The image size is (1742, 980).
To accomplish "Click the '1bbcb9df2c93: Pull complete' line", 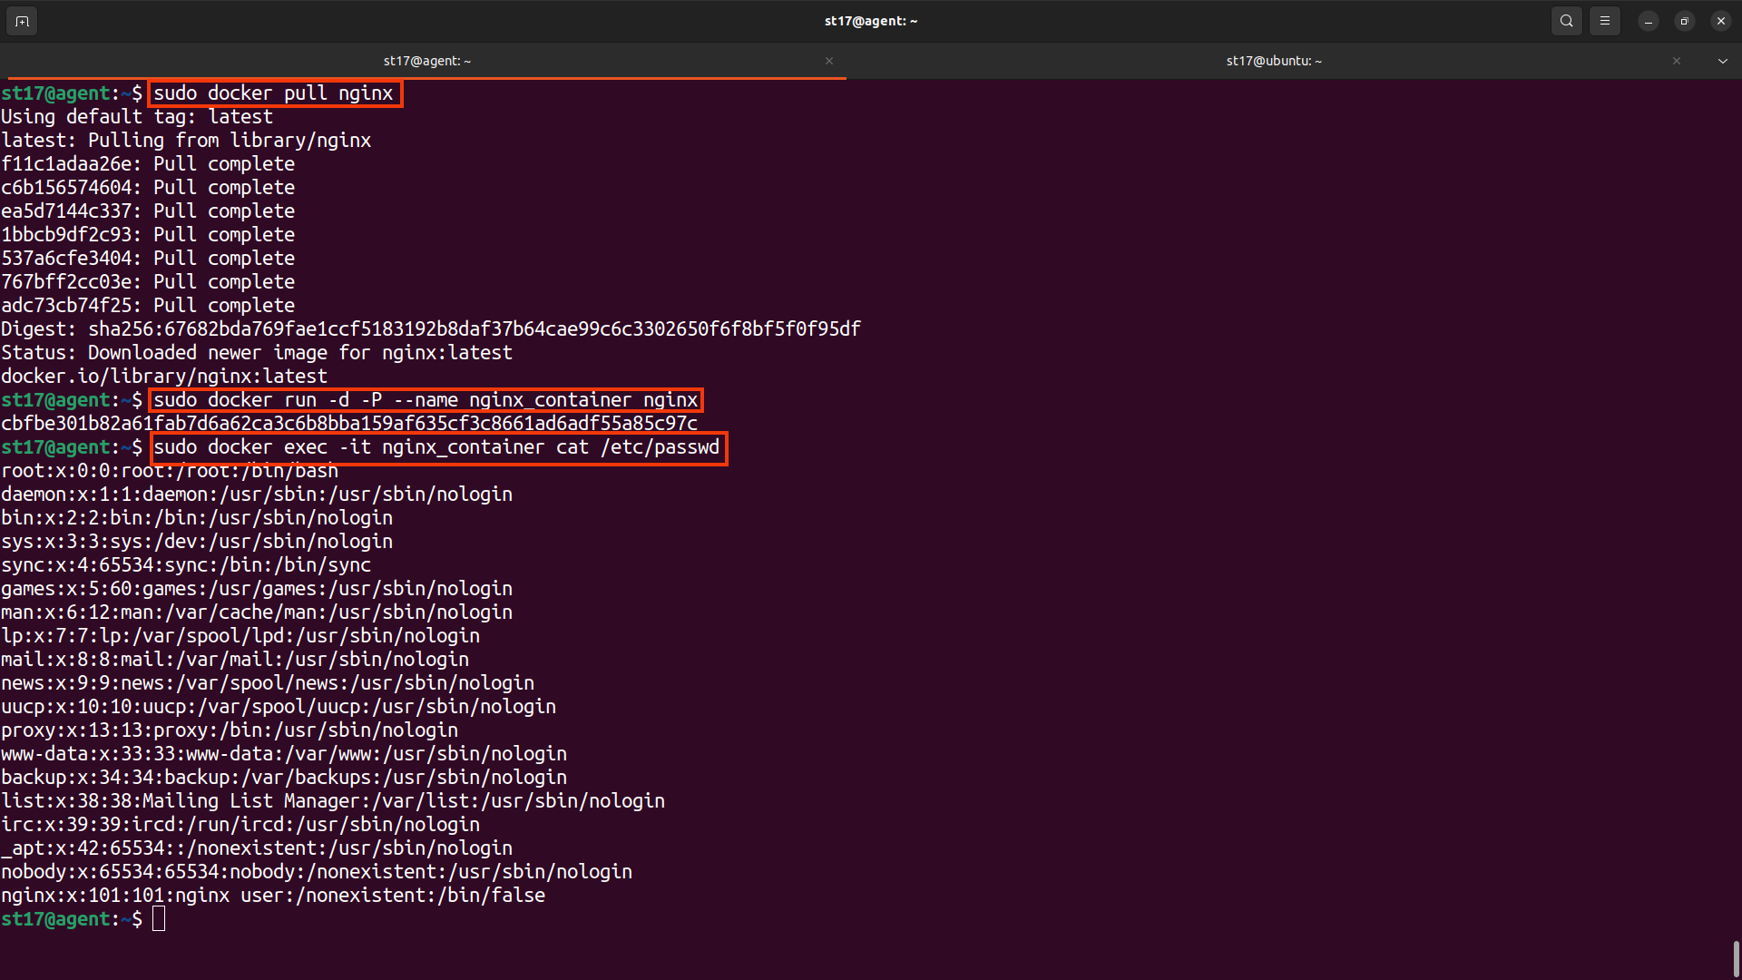I will (148, 235).
